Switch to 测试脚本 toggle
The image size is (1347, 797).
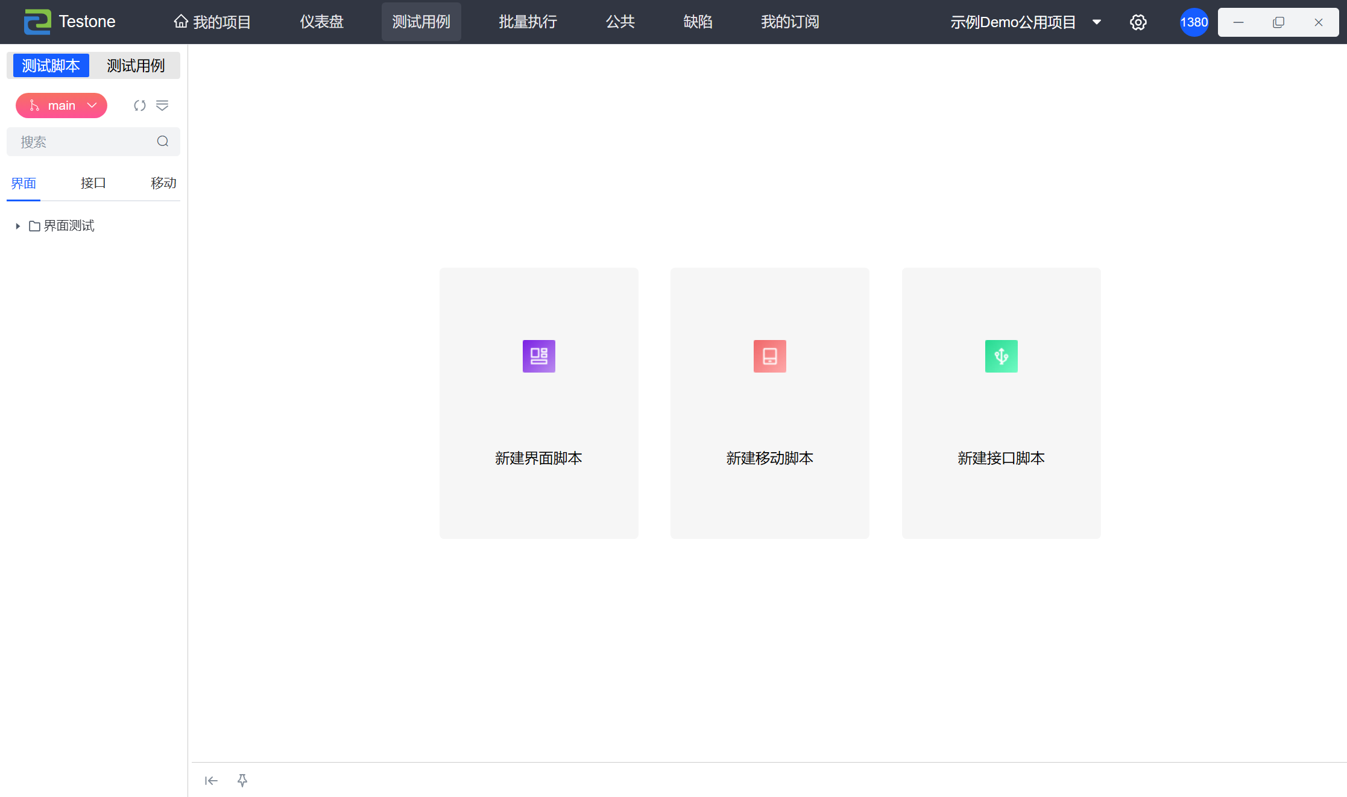pyautogui.click(x=51, y=65)
